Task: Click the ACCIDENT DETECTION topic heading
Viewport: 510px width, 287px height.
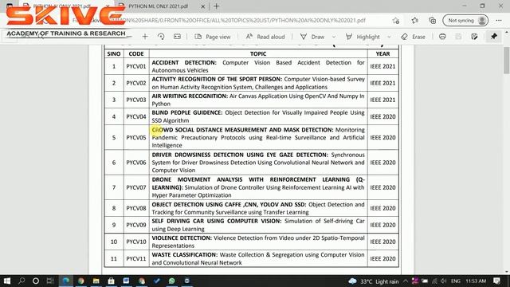Action: pyautogui.click(x=184, y=62)
